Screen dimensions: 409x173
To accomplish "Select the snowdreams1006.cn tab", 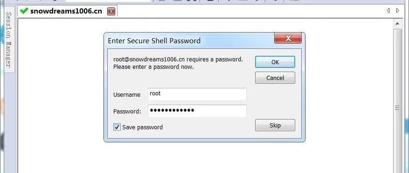I will tap(66, 11).
